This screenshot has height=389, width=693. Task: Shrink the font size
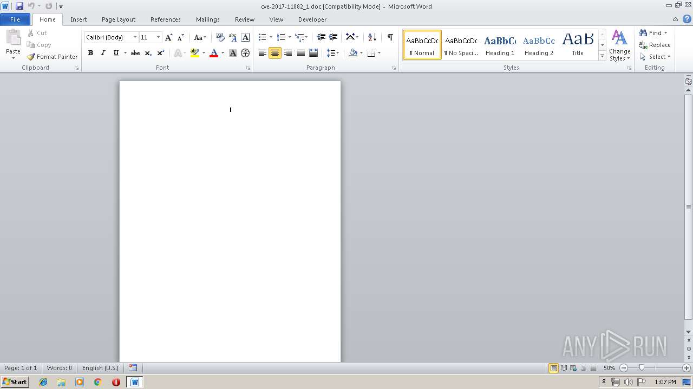click(x=181, y=37)
